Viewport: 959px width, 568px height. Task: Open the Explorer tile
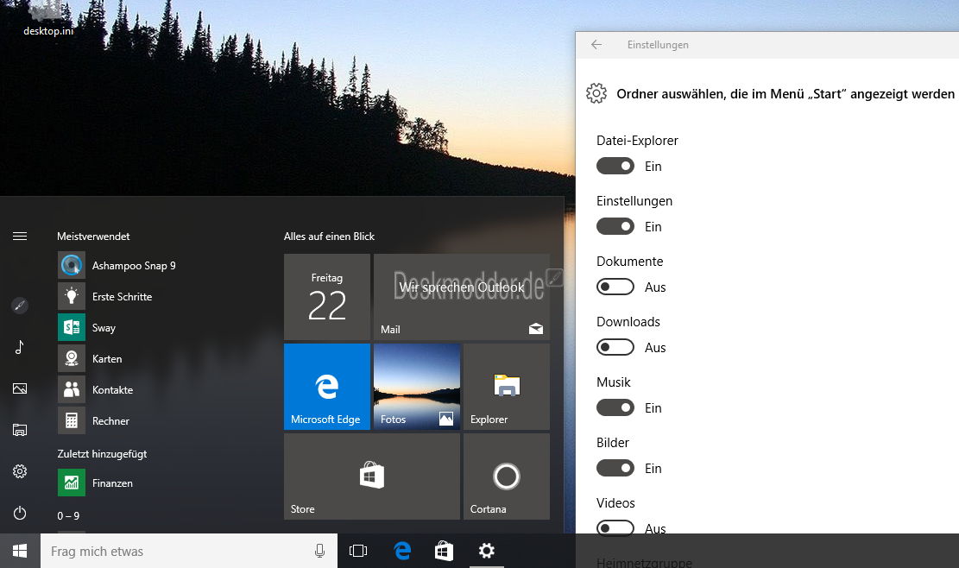[507, 387]
